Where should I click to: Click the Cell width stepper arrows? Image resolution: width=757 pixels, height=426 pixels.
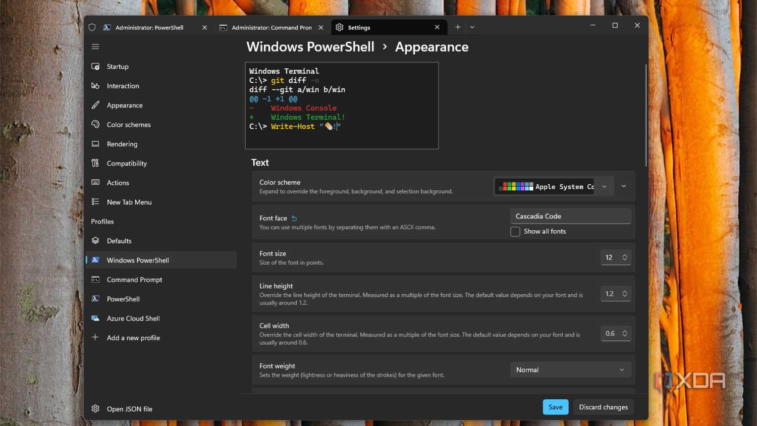pyautogui.click(x=625, y=334)
